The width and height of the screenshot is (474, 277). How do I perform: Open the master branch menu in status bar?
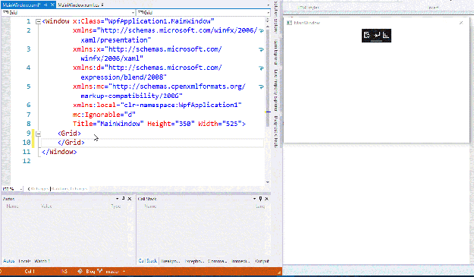115,271
